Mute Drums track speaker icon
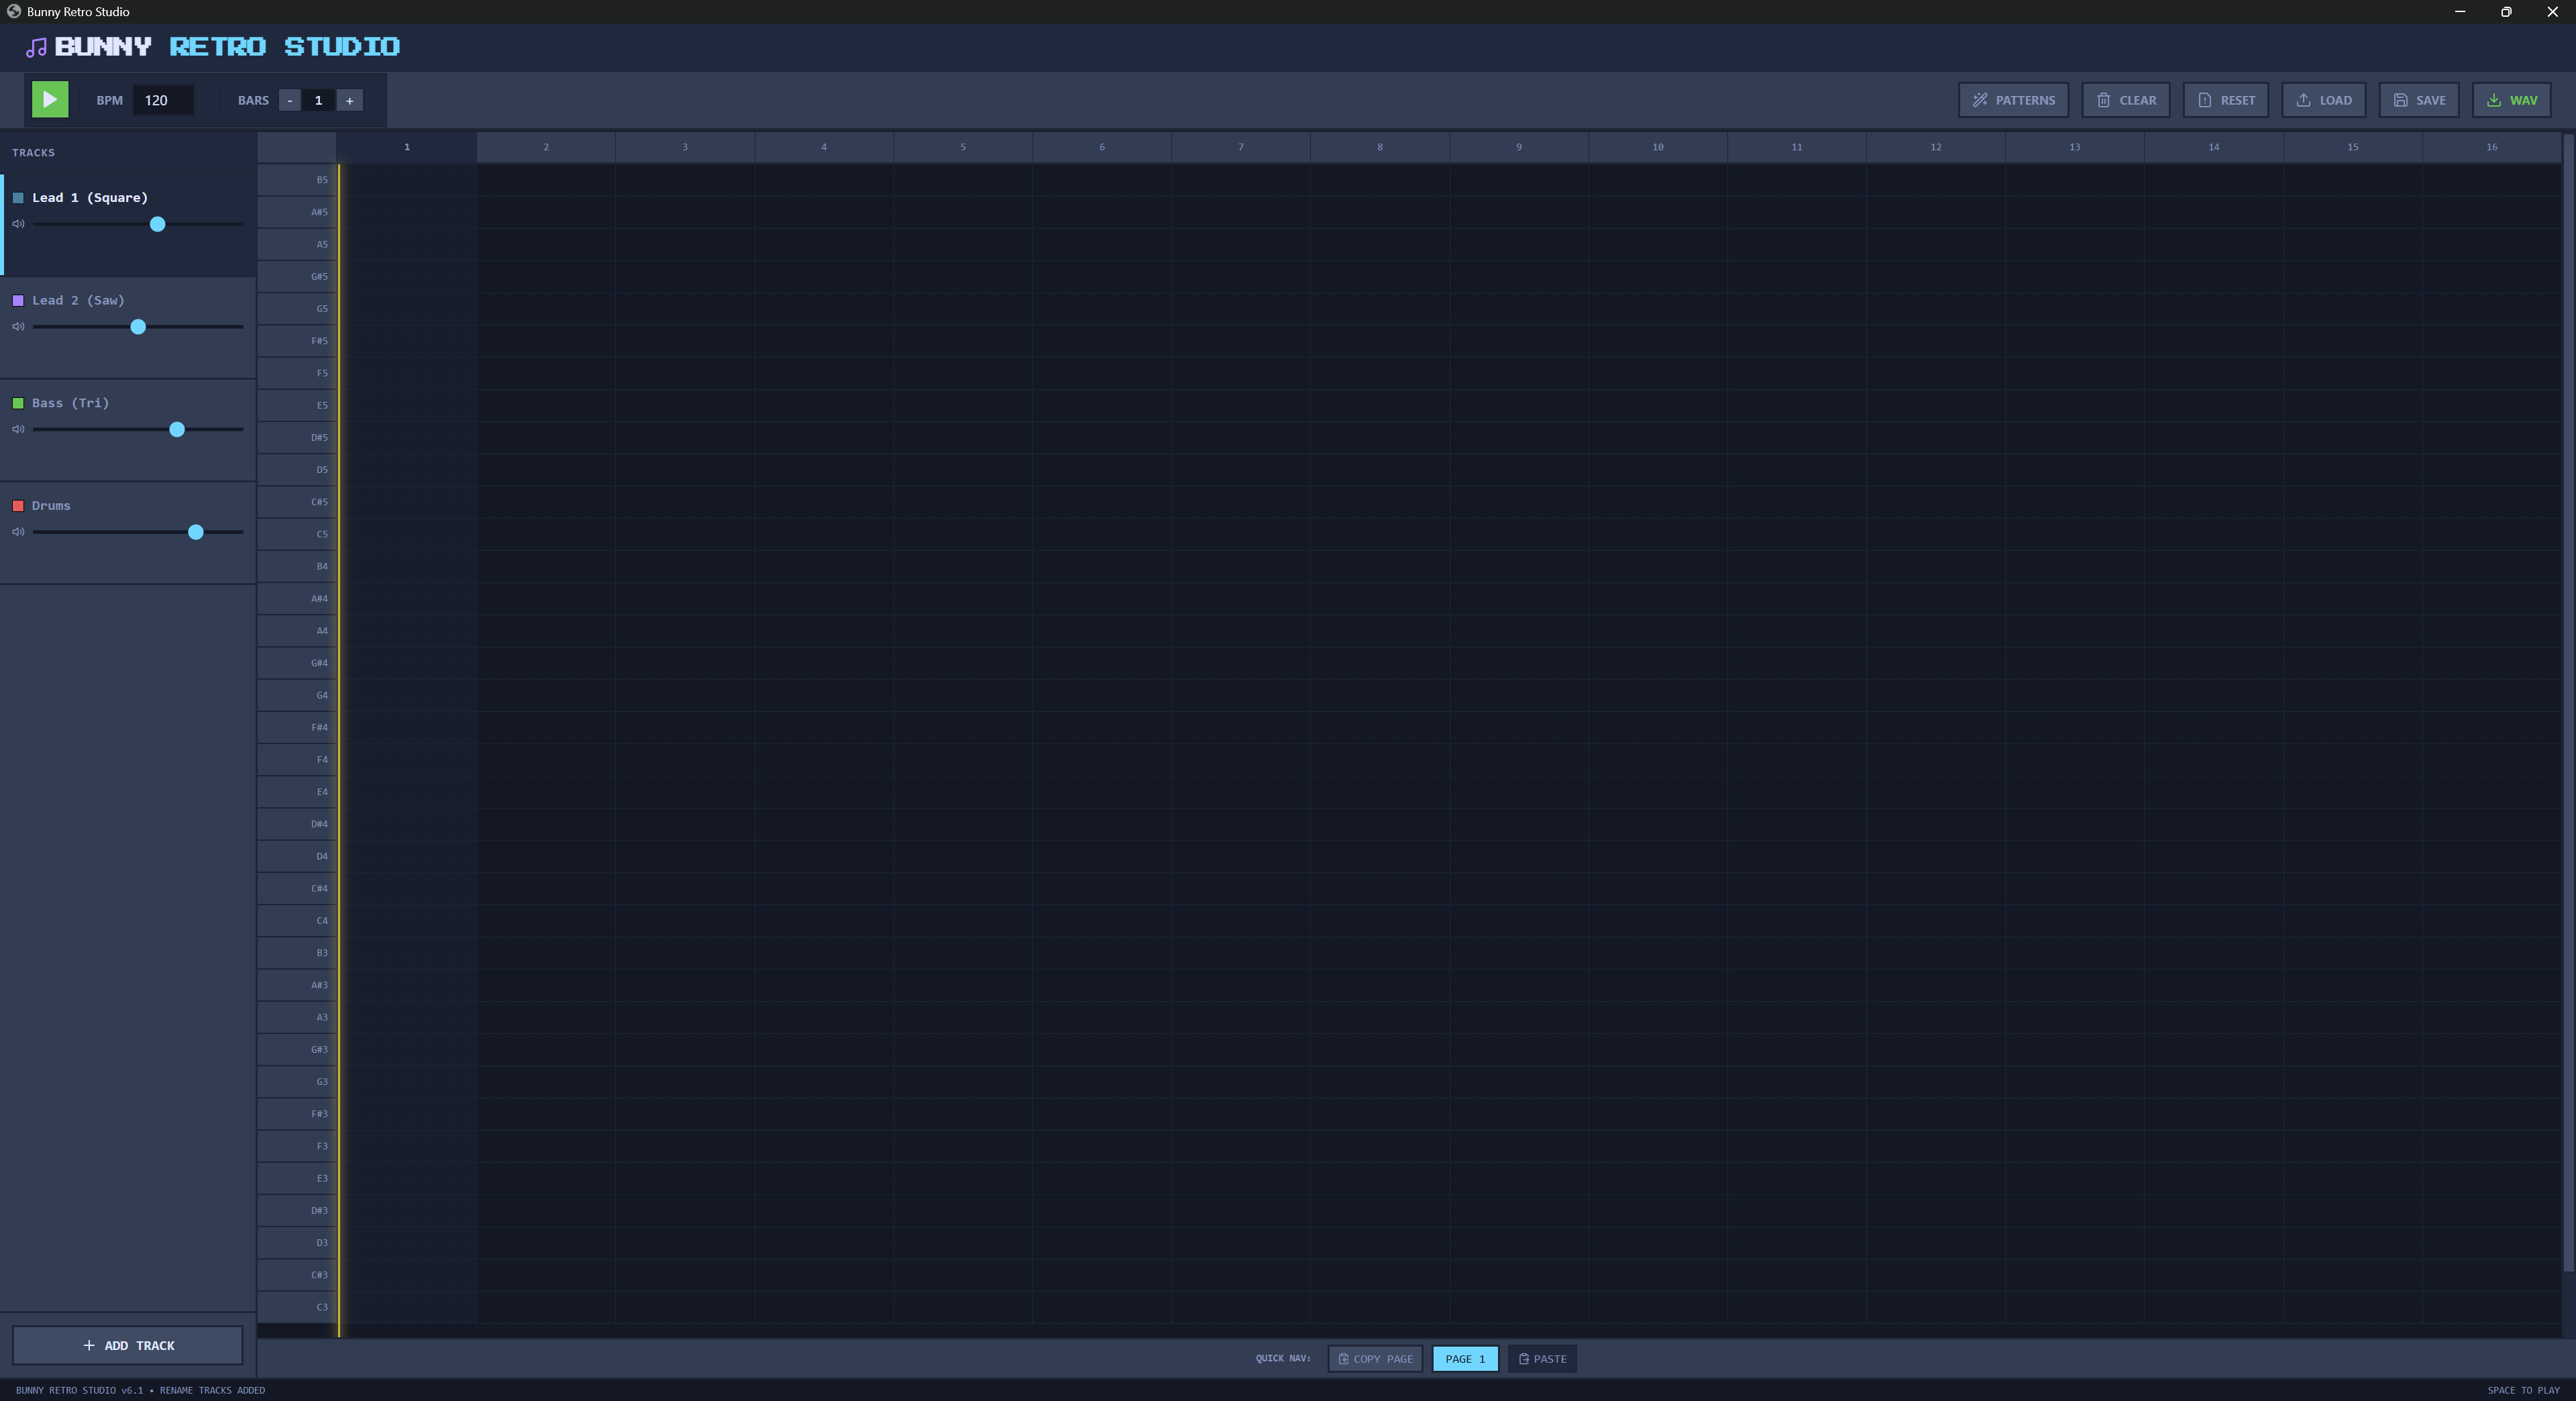This screenshot has width=2576, height=1401. tap(18, 532)
